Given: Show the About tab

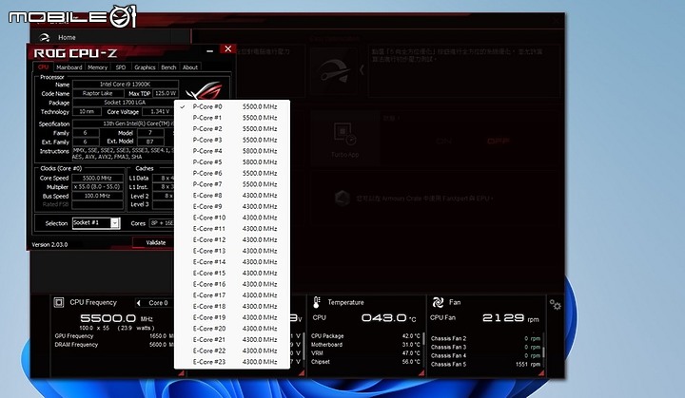Looking at the screenshot, I should [190, 67].
